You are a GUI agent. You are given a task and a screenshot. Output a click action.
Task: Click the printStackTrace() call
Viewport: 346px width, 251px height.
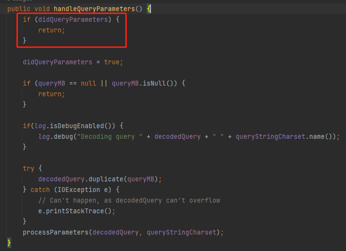tap(78, 211)
